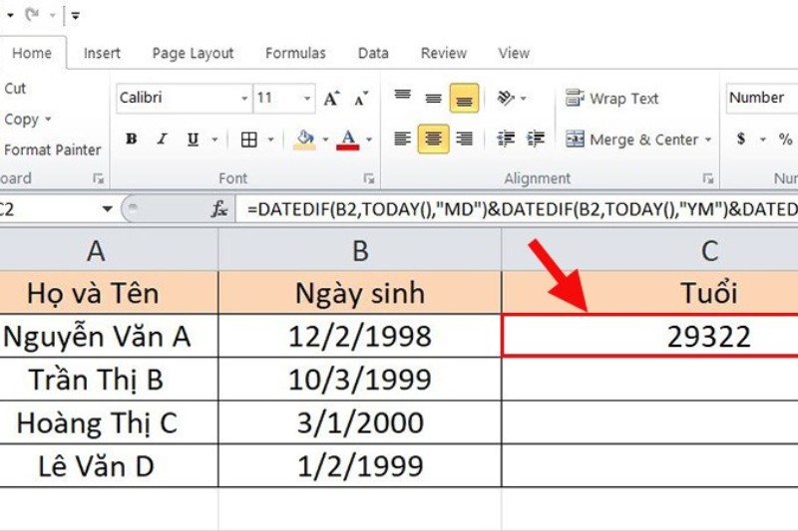Expand the Underline options arrow

click(x=214, y=139)
